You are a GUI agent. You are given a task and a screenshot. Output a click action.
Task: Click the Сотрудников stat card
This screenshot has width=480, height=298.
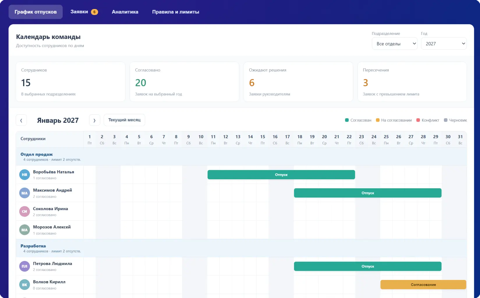[x=70, y=82]
